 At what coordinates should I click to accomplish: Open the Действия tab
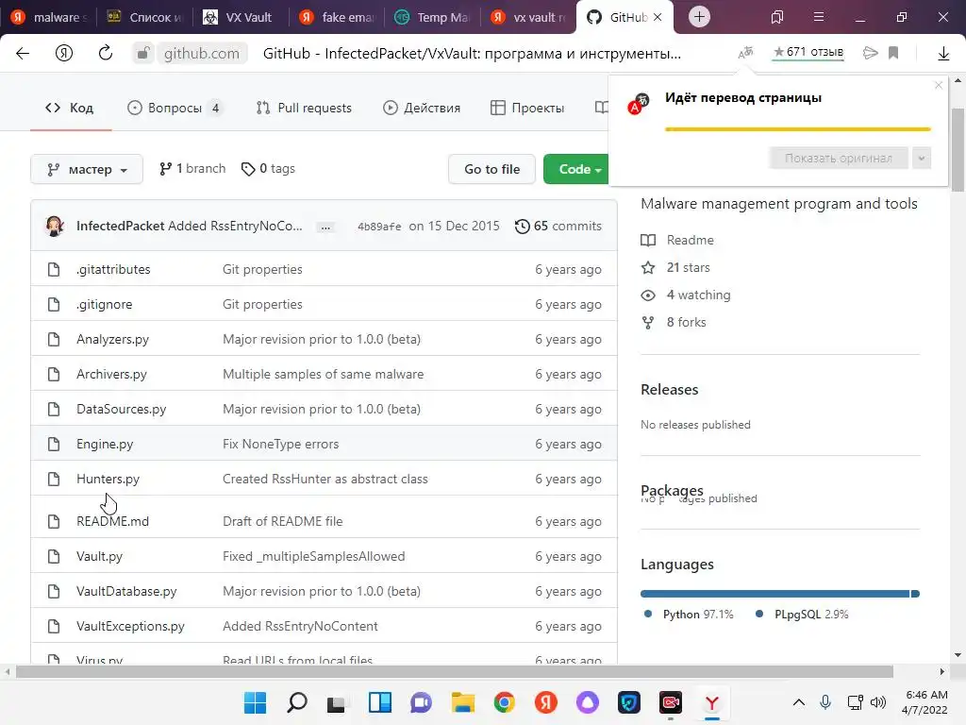[x=422, y=108]
